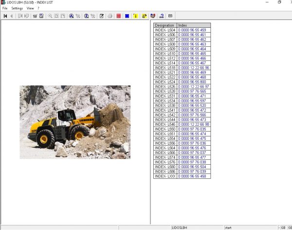The image size is (292, 230).
Task: Open the order list checklist icon
Action: pos(41,16)
